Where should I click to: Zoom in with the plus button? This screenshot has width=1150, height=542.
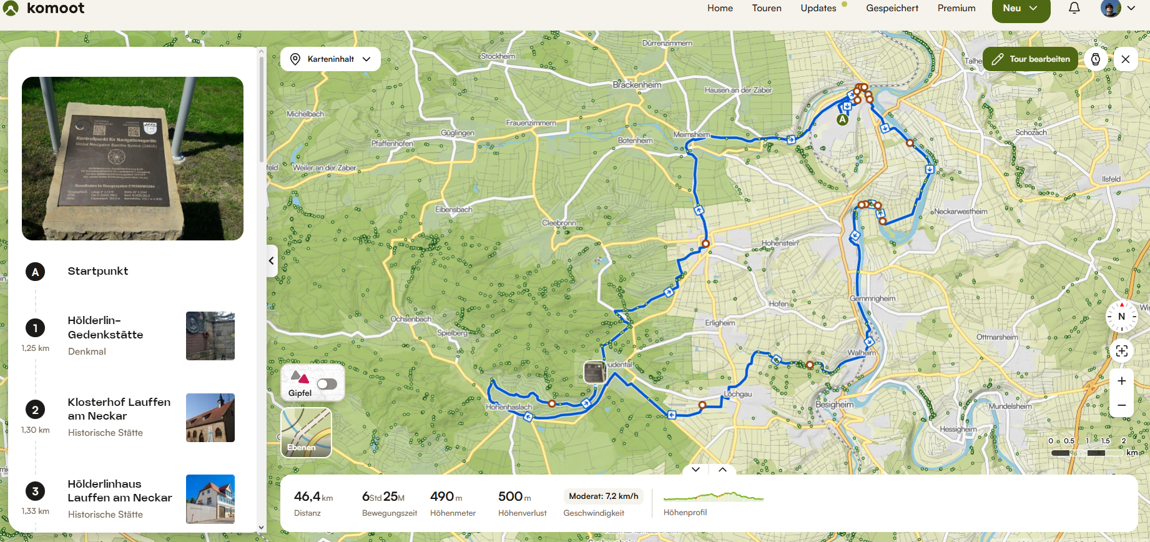pyautogui.click(x=1122, y=381)
